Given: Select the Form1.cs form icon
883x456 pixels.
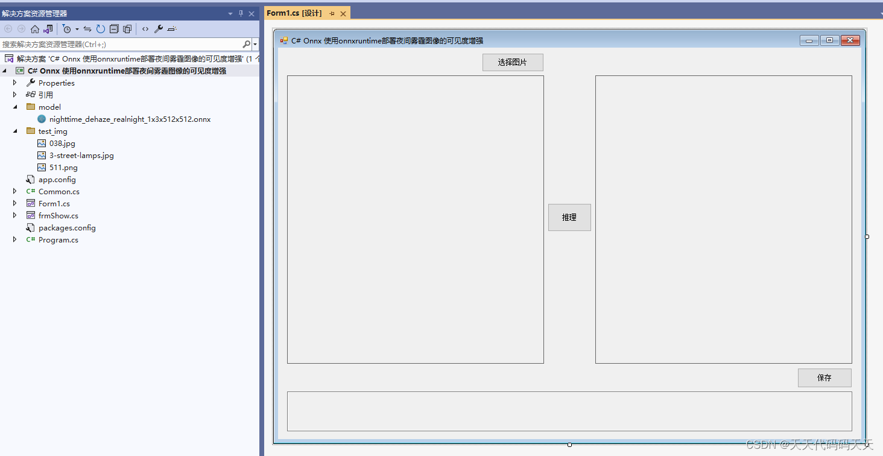Looking at the screenshot, I should pyautogui.click(x=31, y=203).
